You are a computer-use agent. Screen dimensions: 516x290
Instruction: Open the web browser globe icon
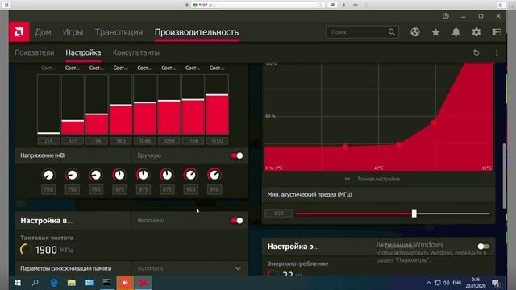pos(415,32)
